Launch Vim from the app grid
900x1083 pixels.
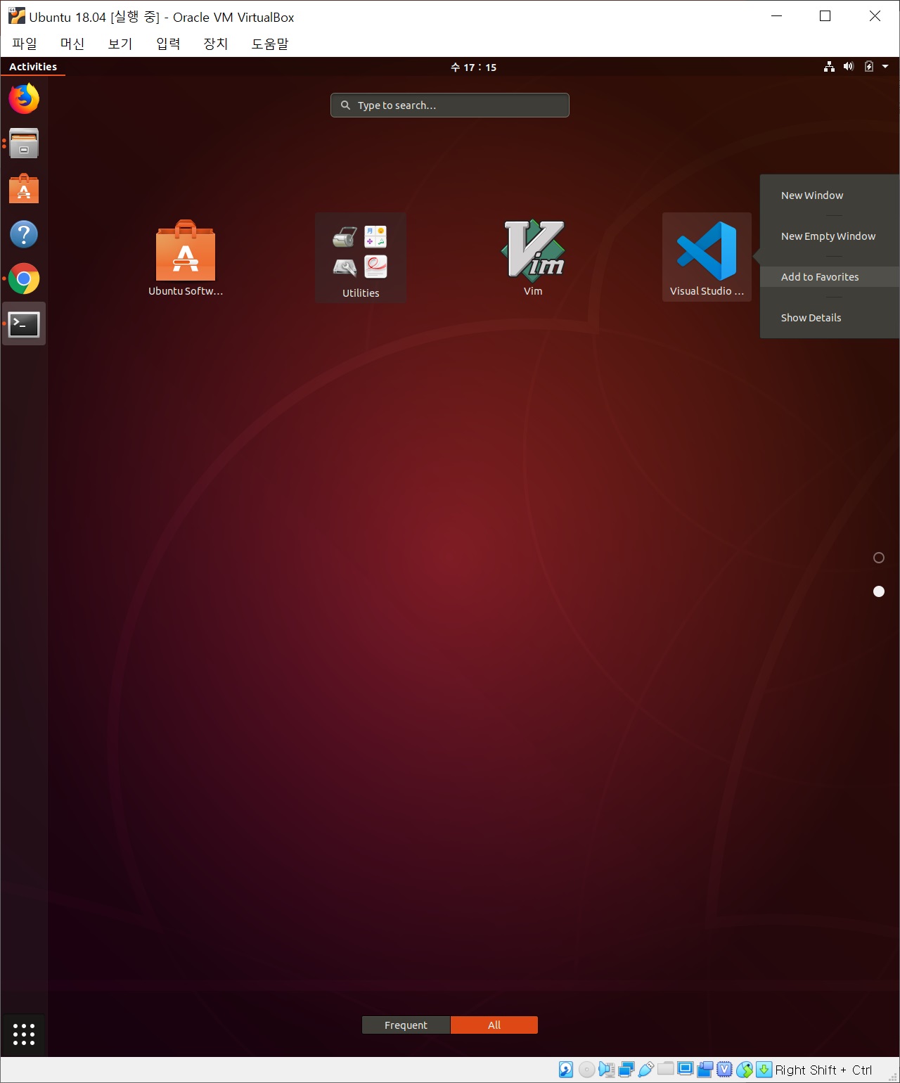coord(533,258)
